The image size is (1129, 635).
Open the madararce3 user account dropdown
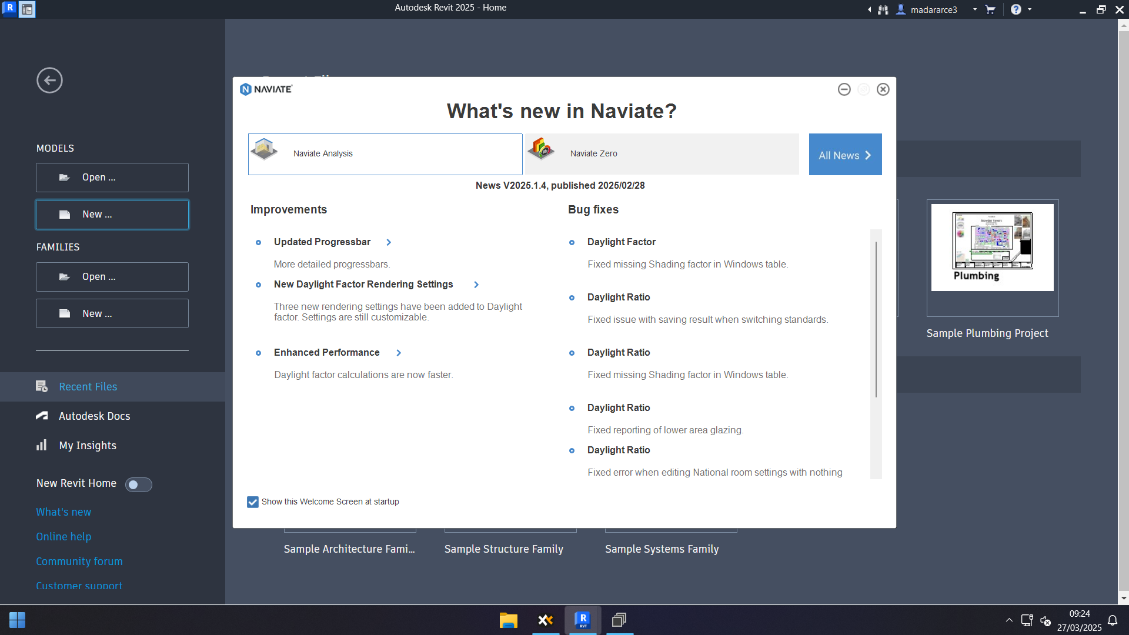(x=974, y=9)
